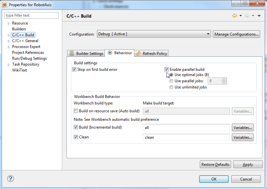Select Use unlimited jobs radio option
Viewport: 267px width, 189px height.
click(171, 87)
